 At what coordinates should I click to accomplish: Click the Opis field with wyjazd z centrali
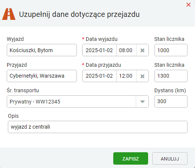coord(97,127)
